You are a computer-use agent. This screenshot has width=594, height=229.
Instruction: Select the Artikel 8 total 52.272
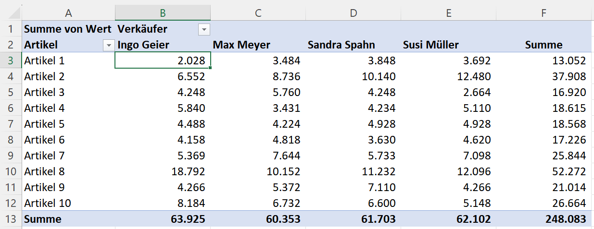(x=543, y=171)
